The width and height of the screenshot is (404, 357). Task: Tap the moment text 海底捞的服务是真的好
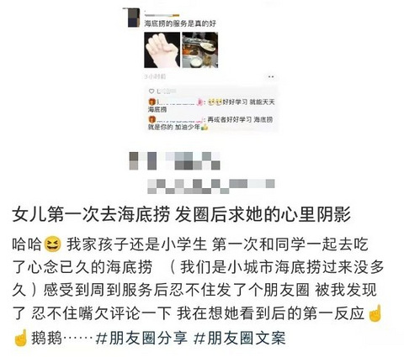180,24
